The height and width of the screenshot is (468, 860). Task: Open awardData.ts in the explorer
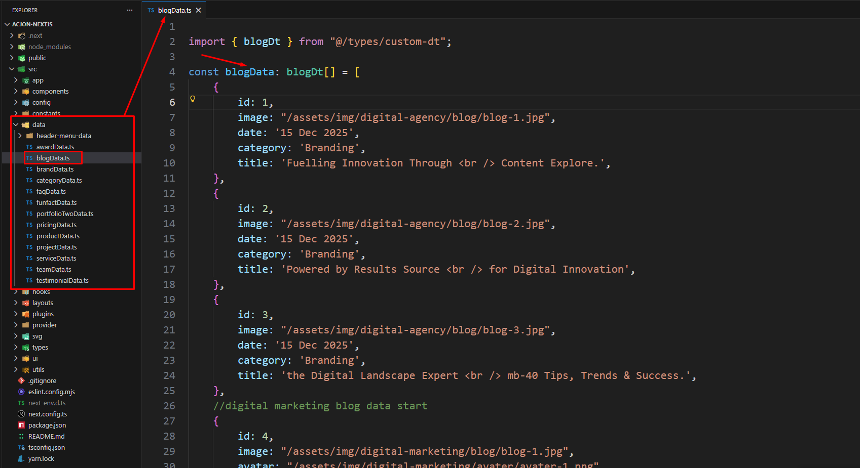pyautogui.click(x=55, y=147)
